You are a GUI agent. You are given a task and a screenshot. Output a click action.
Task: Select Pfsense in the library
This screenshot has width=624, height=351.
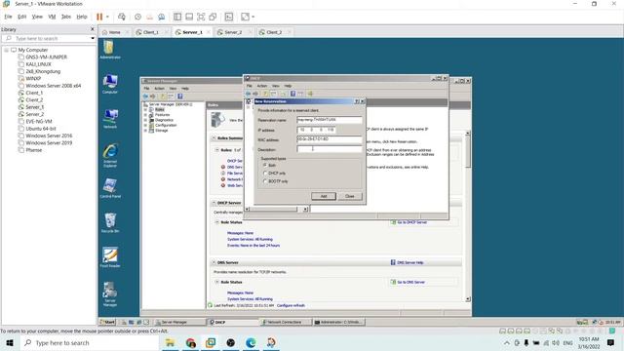(33, 150)
